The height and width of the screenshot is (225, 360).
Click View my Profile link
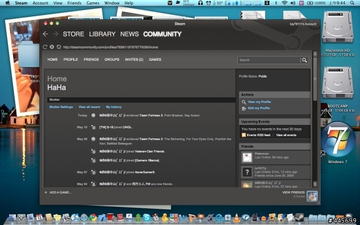259,102
